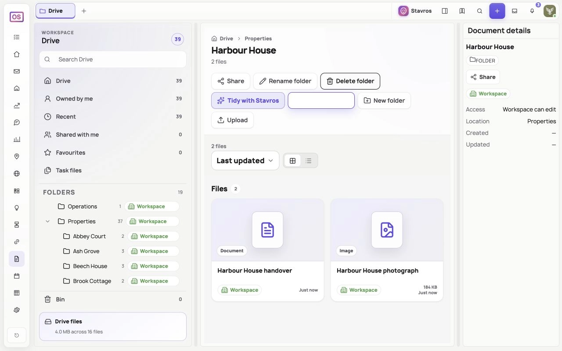Click Tidy with Stavros button
562x351 pixels.
pyautogui.click(x=248, y=100)
